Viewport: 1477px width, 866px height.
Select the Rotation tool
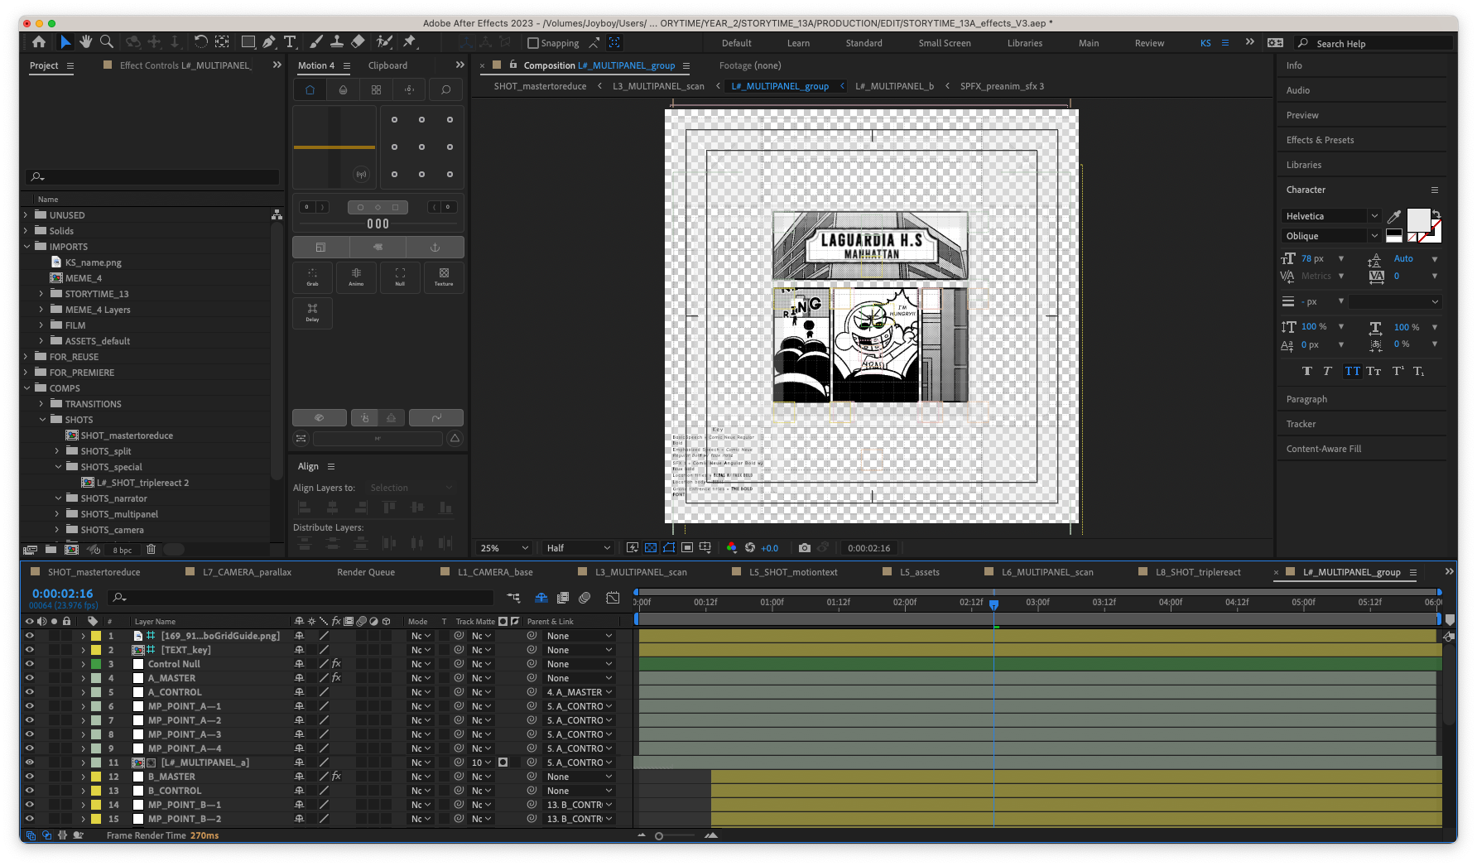[200, 42]
